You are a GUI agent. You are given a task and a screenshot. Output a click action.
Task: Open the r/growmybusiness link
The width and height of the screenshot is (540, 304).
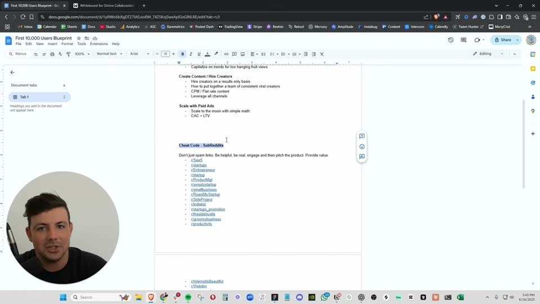click(x=206, y=219)
